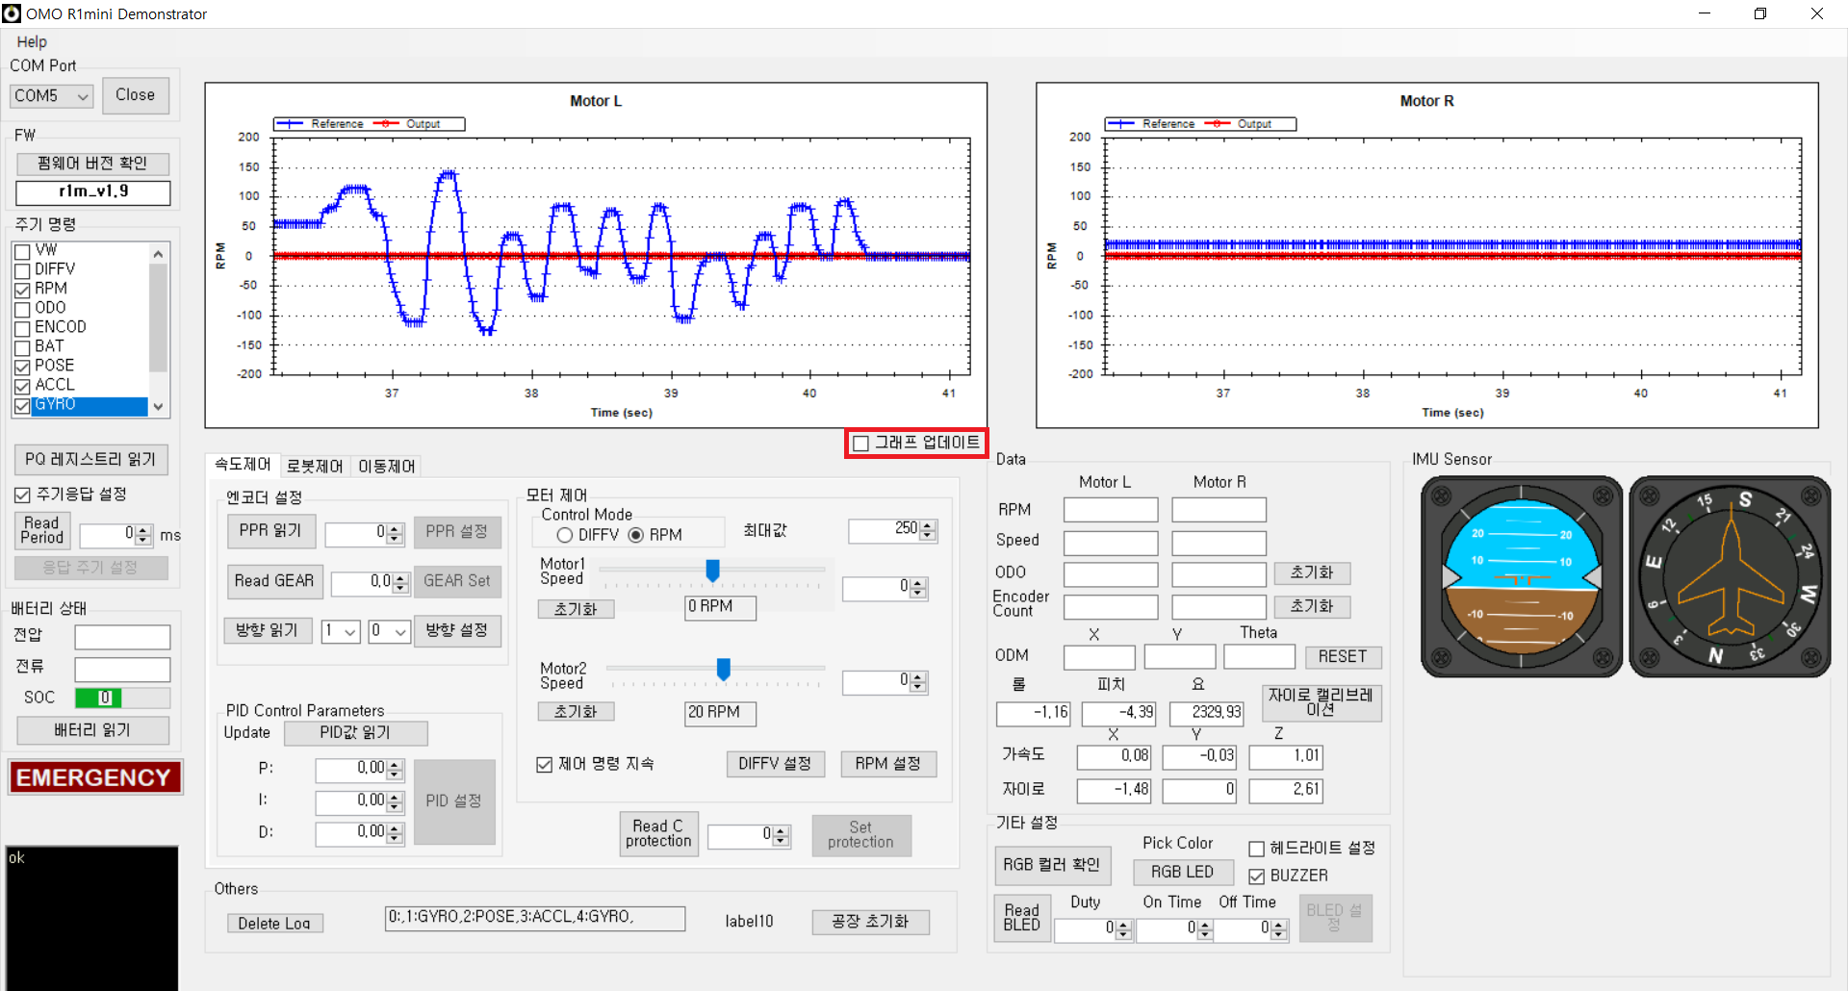1848x991 pixels.
Task: Click the PPR value stepper arrows
Action: [x=395, y=533]
